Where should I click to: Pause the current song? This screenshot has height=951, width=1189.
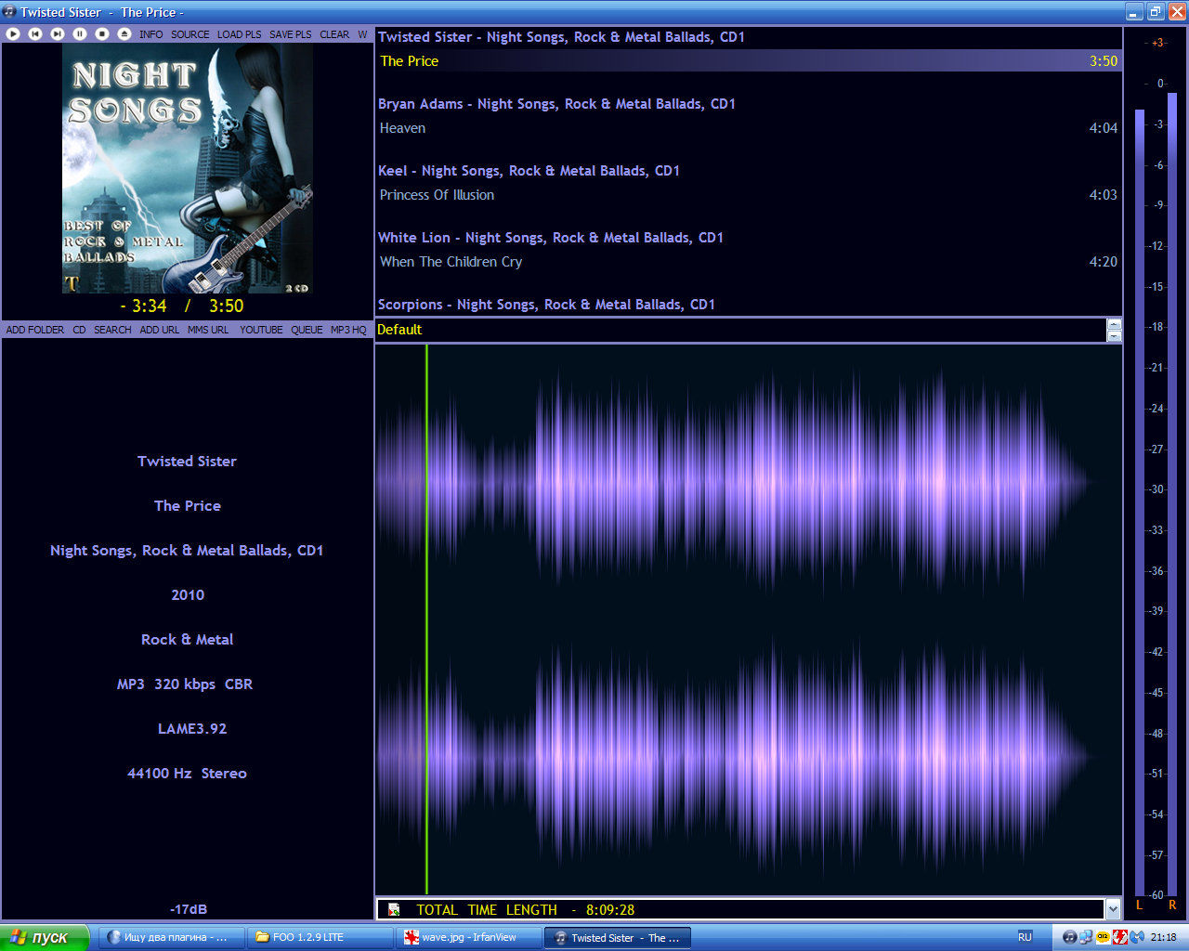click(x=80, y=34)
